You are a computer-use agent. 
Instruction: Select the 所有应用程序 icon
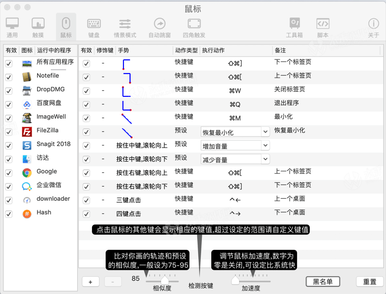(27, 63)
